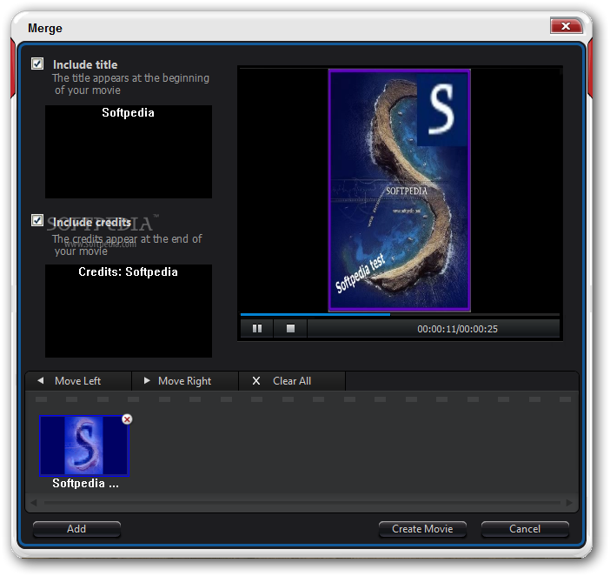The image size is (610, 576).
Task: Click the Move Right button
Action: 185,381
